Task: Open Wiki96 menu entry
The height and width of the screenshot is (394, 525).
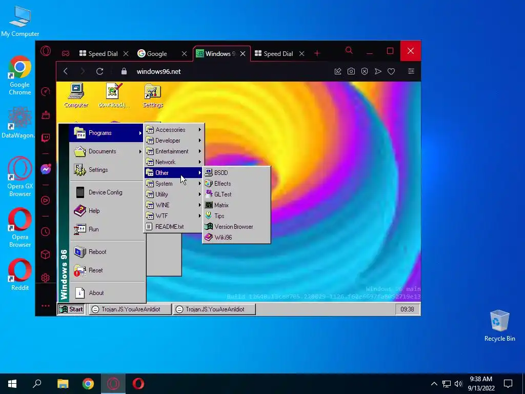Action: pyautogui.click(x=237, y=237)
